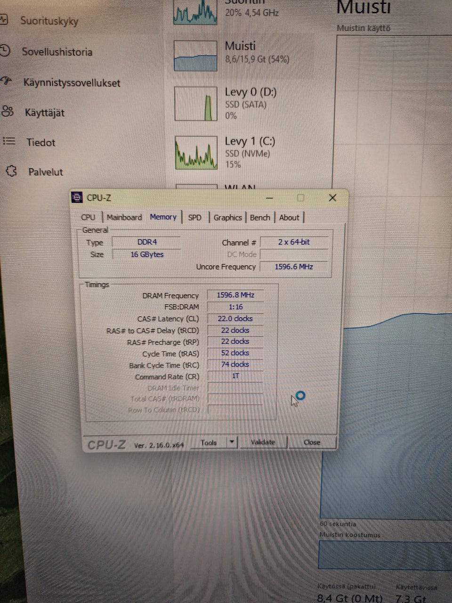Switch to the Bench tab in CPU-Z
The image size is (452, 603).
(260, 217)
